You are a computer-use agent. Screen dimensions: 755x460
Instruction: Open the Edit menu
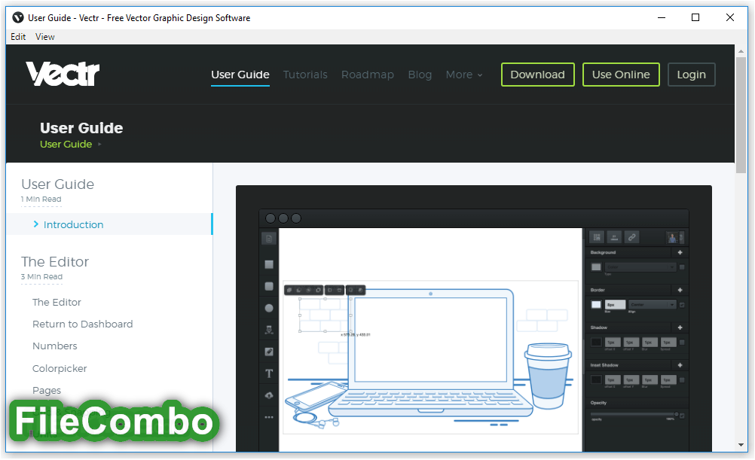tap(18, 37)
